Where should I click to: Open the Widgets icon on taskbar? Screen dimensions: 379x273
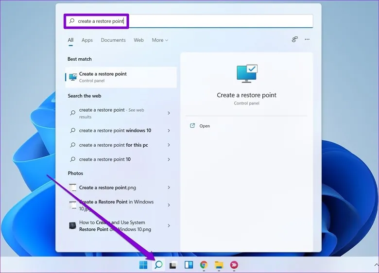tap(188, 265)
